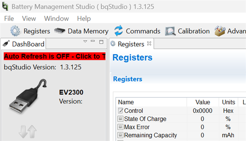The width and height of the screenshot is (246, 141).
Task: Open the Advanced toolbox icon
Action: click(x=220, y=31)
